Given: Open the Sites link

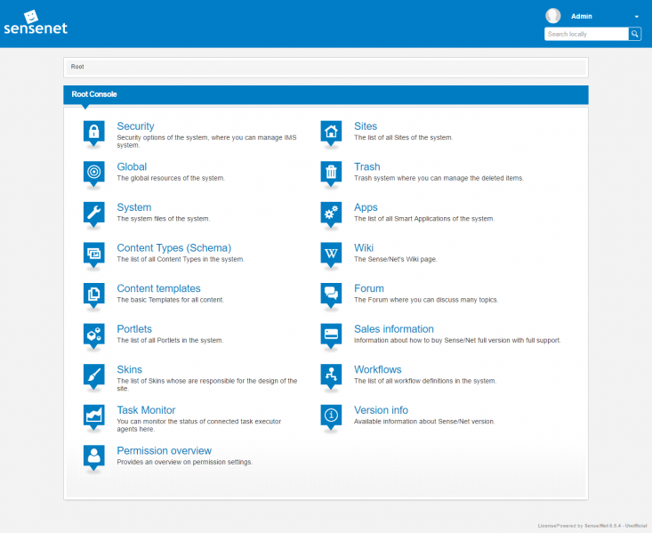Looking at the screenshot, I should (x=366, y=126).
